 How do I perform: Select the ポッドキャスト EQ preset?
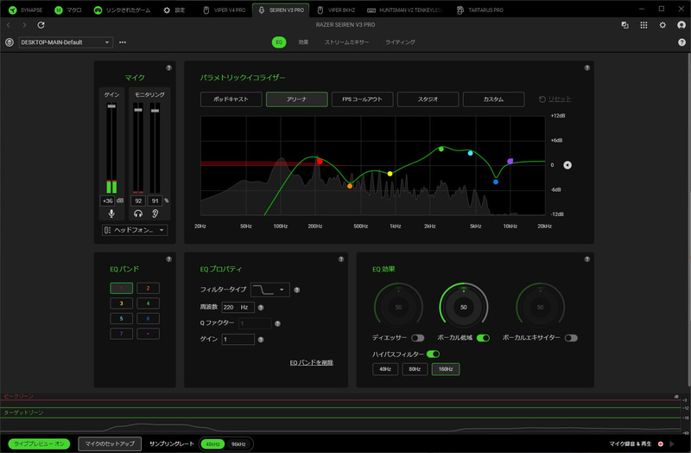[x=231, y=99]
